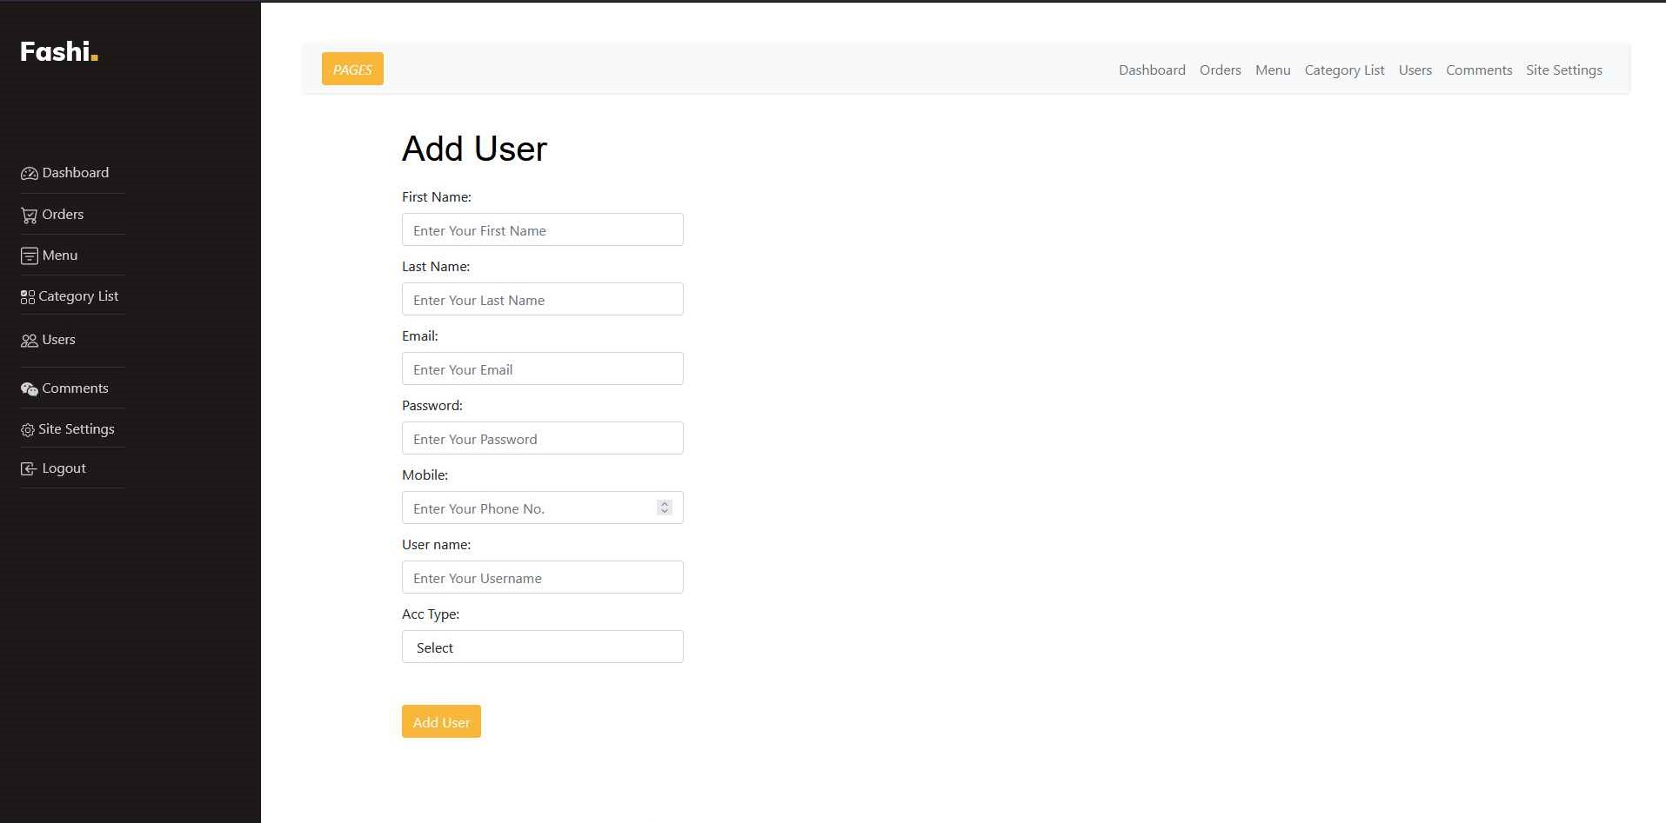Click the Comments chat bubble icon
Viewport: 1666px width, 823px height.
(29, 389)
